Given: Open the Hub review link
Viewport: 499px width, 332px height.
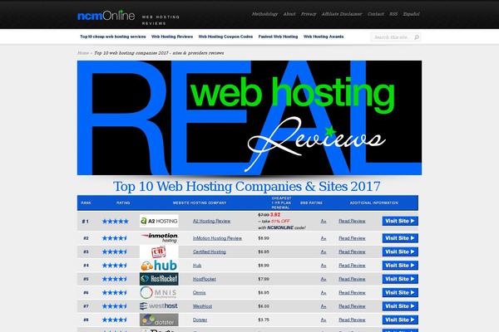Looking at the screenshot, I should click(x=197, y=266).
